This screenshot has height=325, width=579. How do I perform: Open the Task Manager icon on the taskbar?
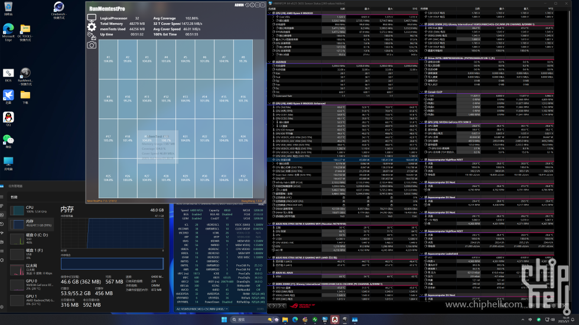354,320
